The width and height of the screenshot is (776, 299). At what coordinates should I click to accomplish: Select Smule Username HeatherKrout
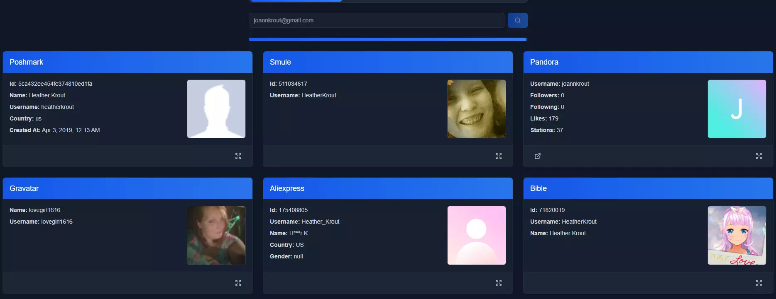point(303,95)
